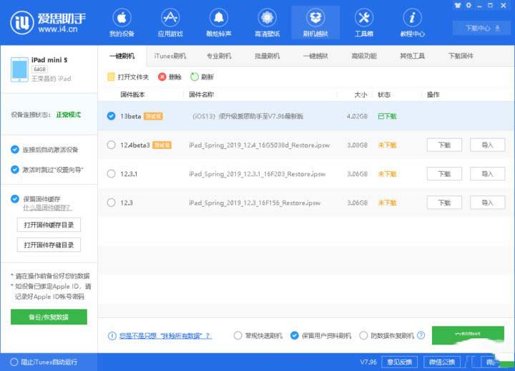
Task: Open 工具箱 toolbox section
Action: (x=364, y=22)
